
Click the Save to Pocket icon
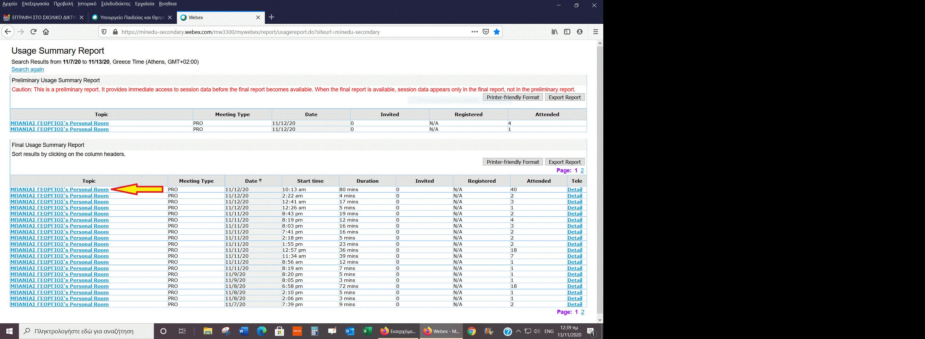[x=485, y=32]
